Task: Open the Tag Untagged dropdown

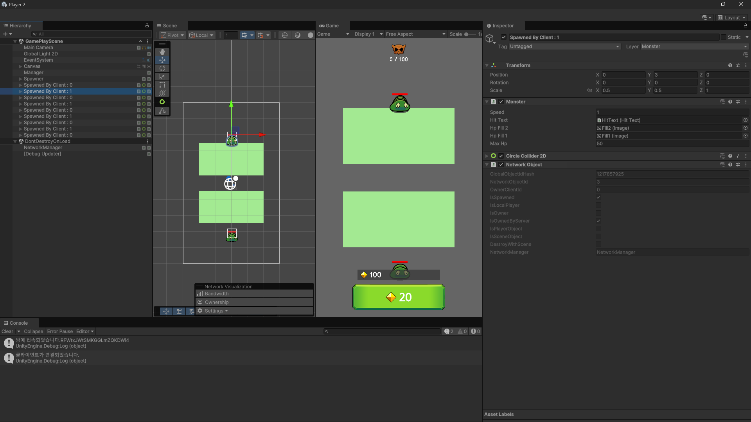Action: (x=565, y=46)
